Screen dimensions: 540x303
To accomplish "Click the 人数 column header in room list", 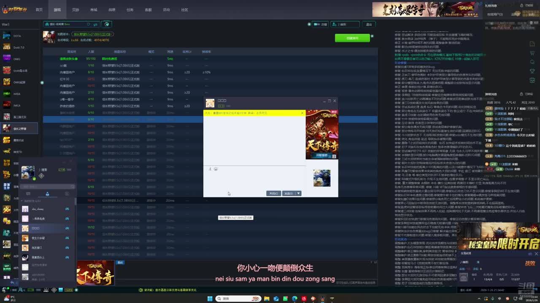I will tap(91, 52).
